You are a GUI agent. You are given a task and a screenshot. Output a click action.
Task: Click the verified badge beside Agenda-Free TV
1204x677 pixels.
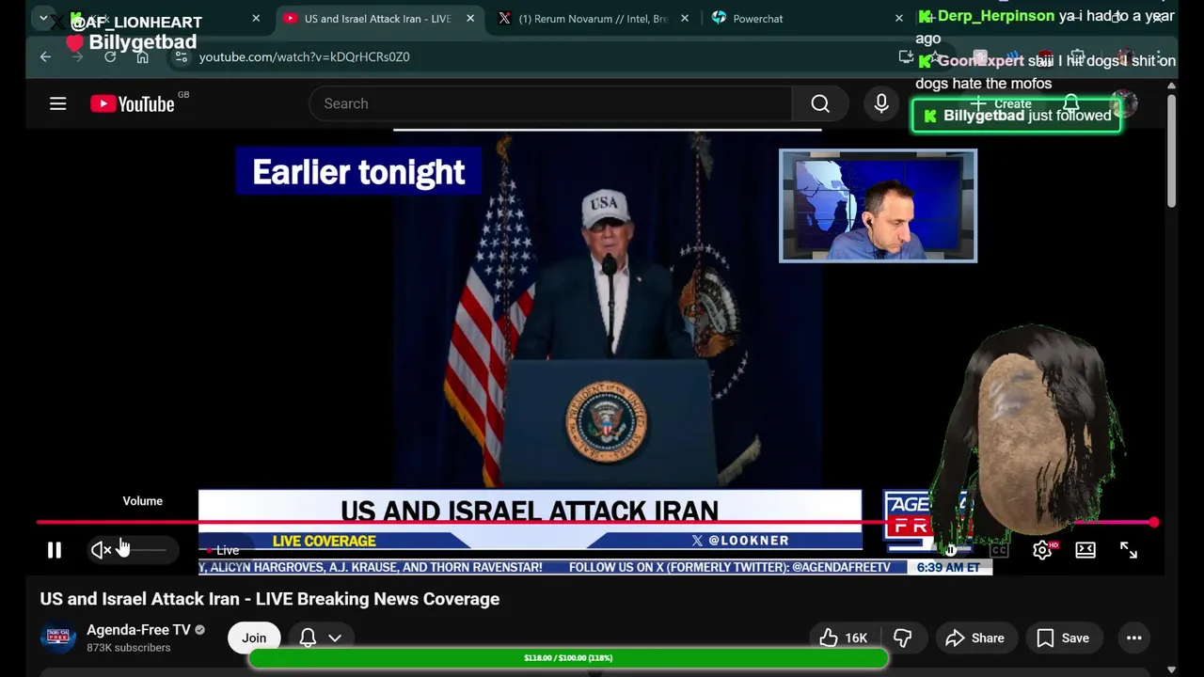point(199,630)
